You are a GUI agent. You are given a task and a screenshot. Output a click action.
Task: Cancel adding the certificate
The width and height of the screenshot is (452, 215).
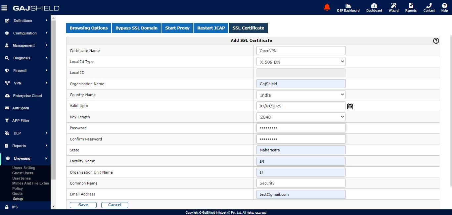[114, 205]
